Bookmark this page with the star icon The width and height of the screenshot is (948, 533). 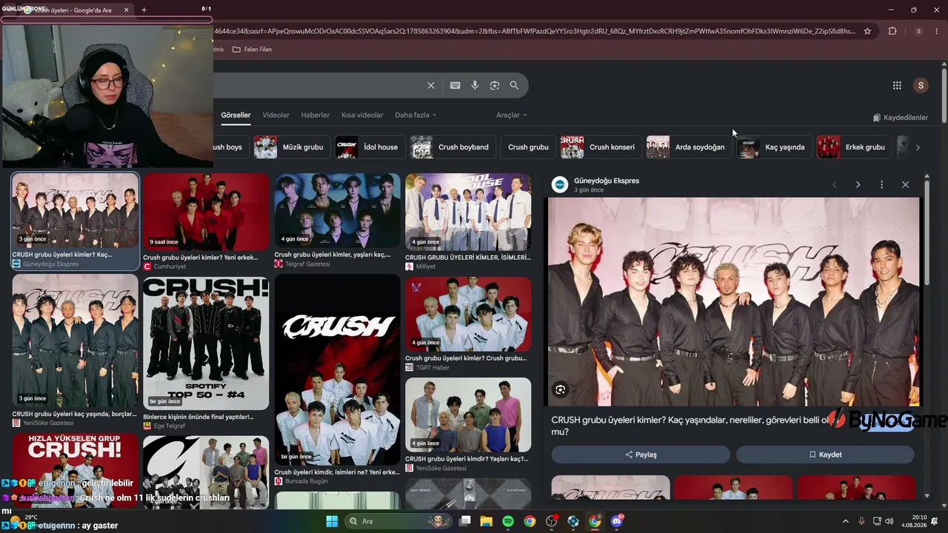[867, 31]
